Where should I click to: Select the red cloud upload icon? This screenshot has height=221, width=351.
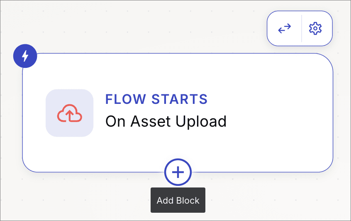coord(70,113)
